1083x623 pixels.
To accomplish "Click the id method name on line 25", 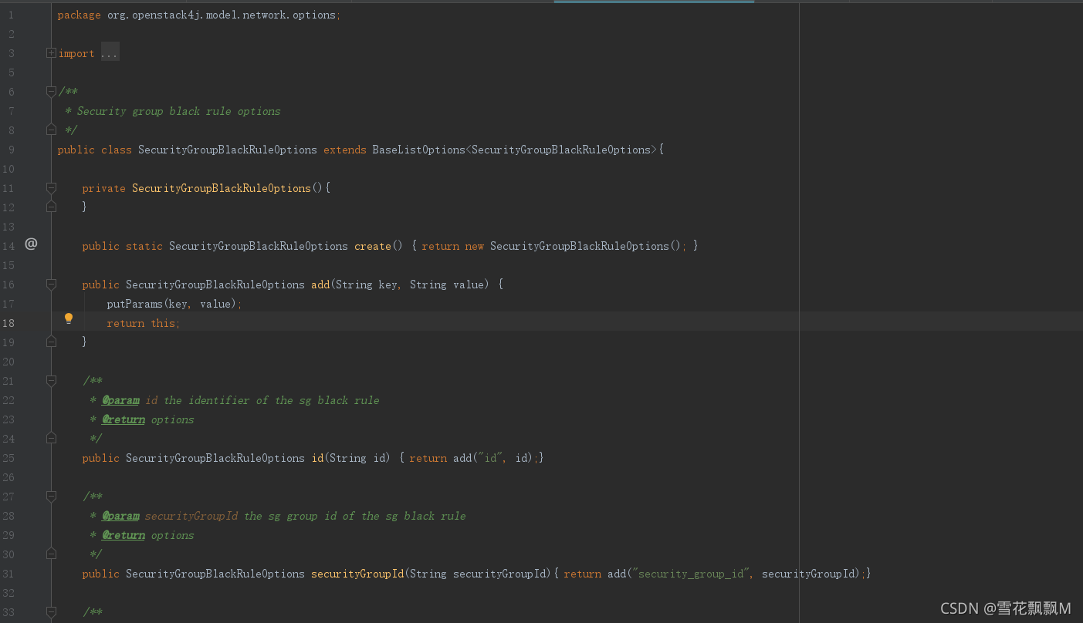I will click(x=317, y=458).
